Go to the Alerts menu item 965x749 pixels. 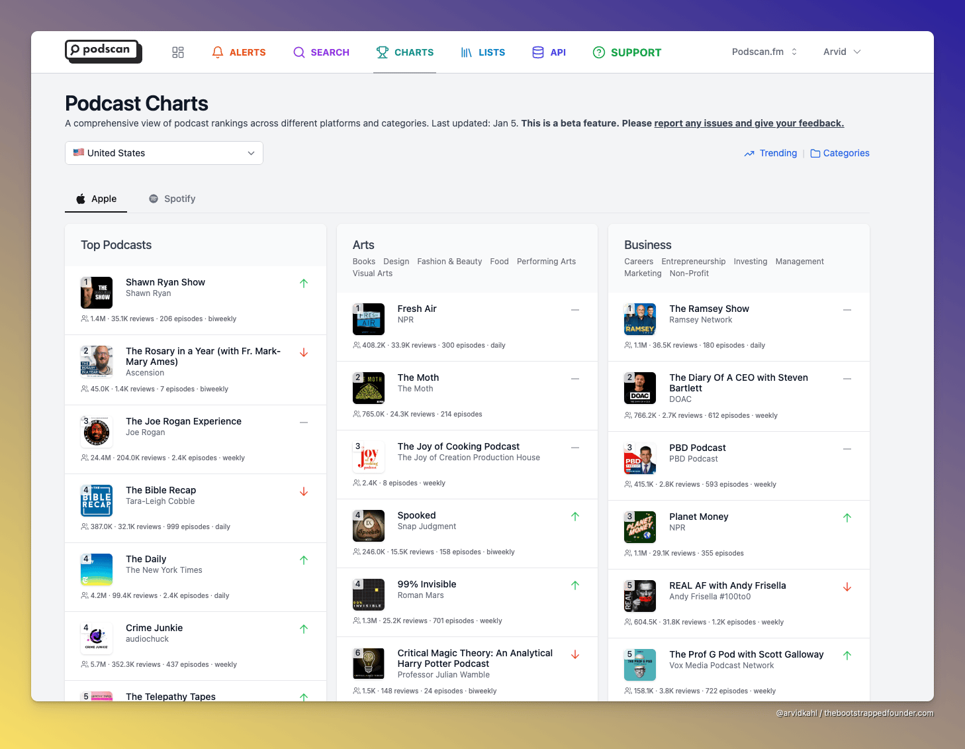click(x=239, y=52)
